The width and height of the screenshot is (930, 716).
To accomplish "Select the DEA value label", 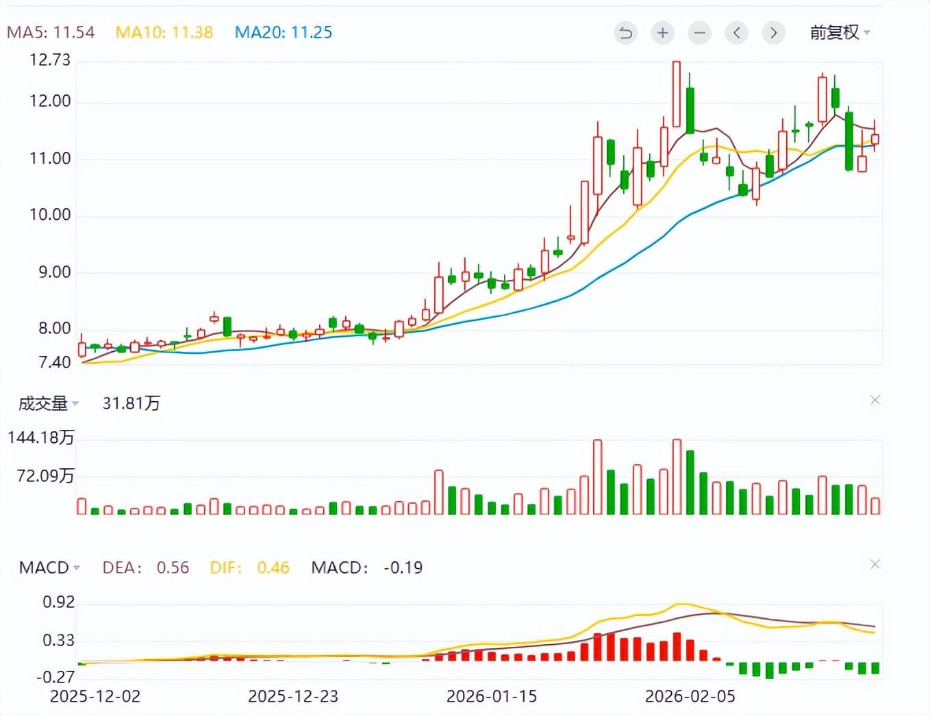I will tap(145, 567).
